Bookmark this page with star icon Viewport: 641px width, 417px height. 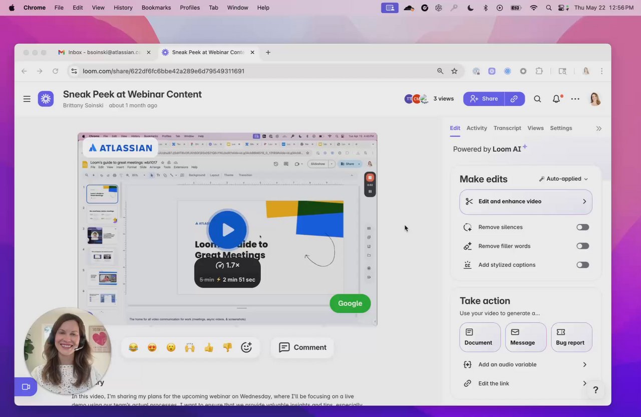(454, 71)
